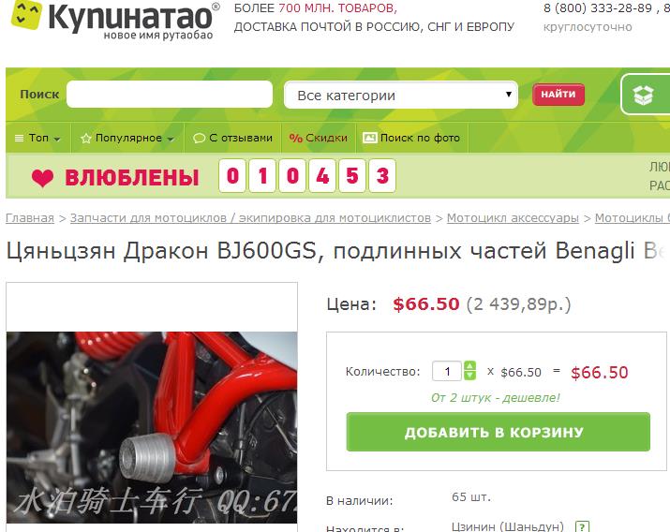Expand the Все категории dropdown

pyautogui.click(x=401, y=95)
